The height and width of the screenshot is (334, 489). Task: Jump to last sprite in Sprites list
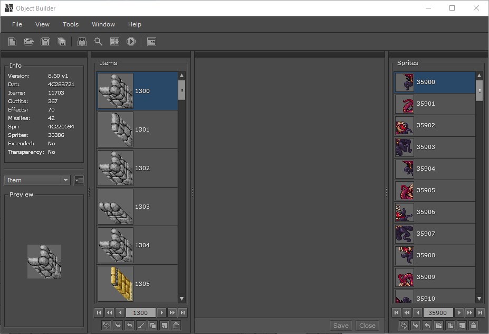pos(480,313)
